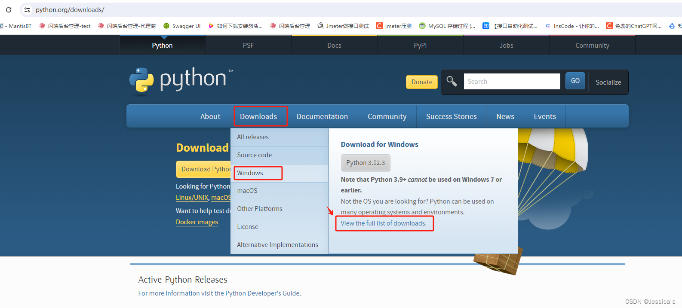Open the Socialize menu

click(x=608, y=82)
